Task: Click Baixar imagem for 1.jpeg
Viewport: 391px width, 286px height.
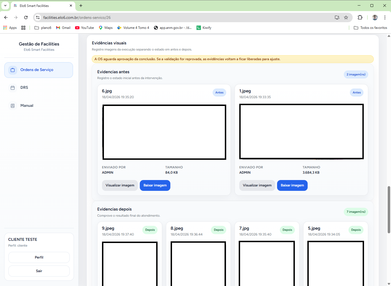Action: [x=292, y=185]
